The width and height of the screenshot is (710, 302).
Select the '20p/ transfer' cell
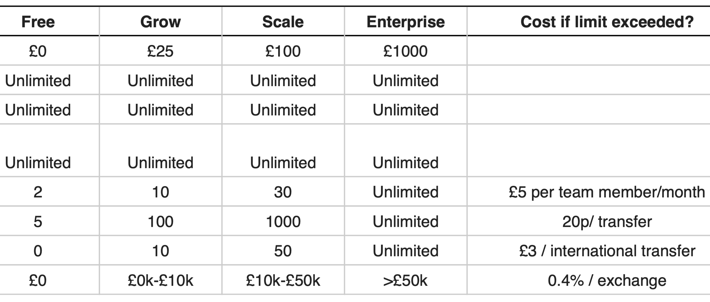607,222
